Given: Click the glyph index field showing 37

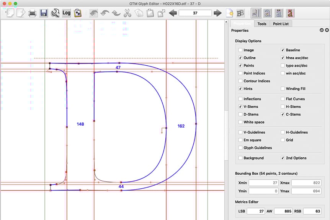Looking at the screenshot, I should (x=195, y=13).
